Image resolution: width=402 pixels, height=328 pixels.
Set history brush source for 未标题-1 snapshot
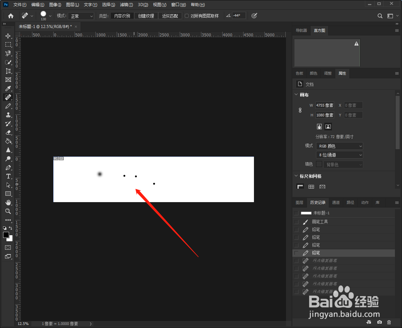[296, 213]
